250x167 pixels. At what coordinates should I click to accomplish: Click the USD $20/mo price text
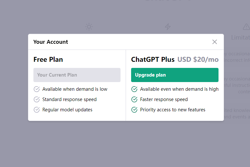[198, 60]
